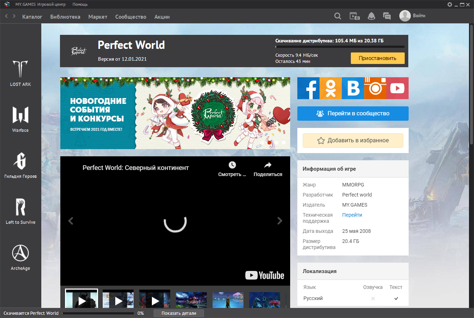This screenshot has height=318, width=474.
Task: Open the VK social link
Action: [x=353, y=88]
